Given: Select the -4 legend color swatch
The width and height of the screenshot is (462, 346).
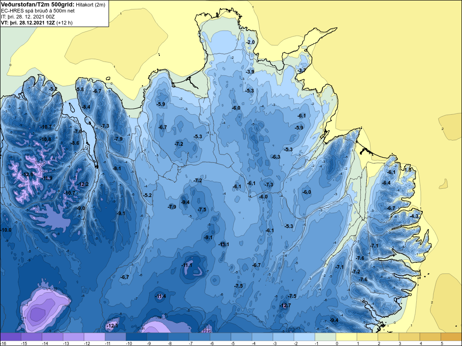Looking at the screenshot, I should point(262,337).
